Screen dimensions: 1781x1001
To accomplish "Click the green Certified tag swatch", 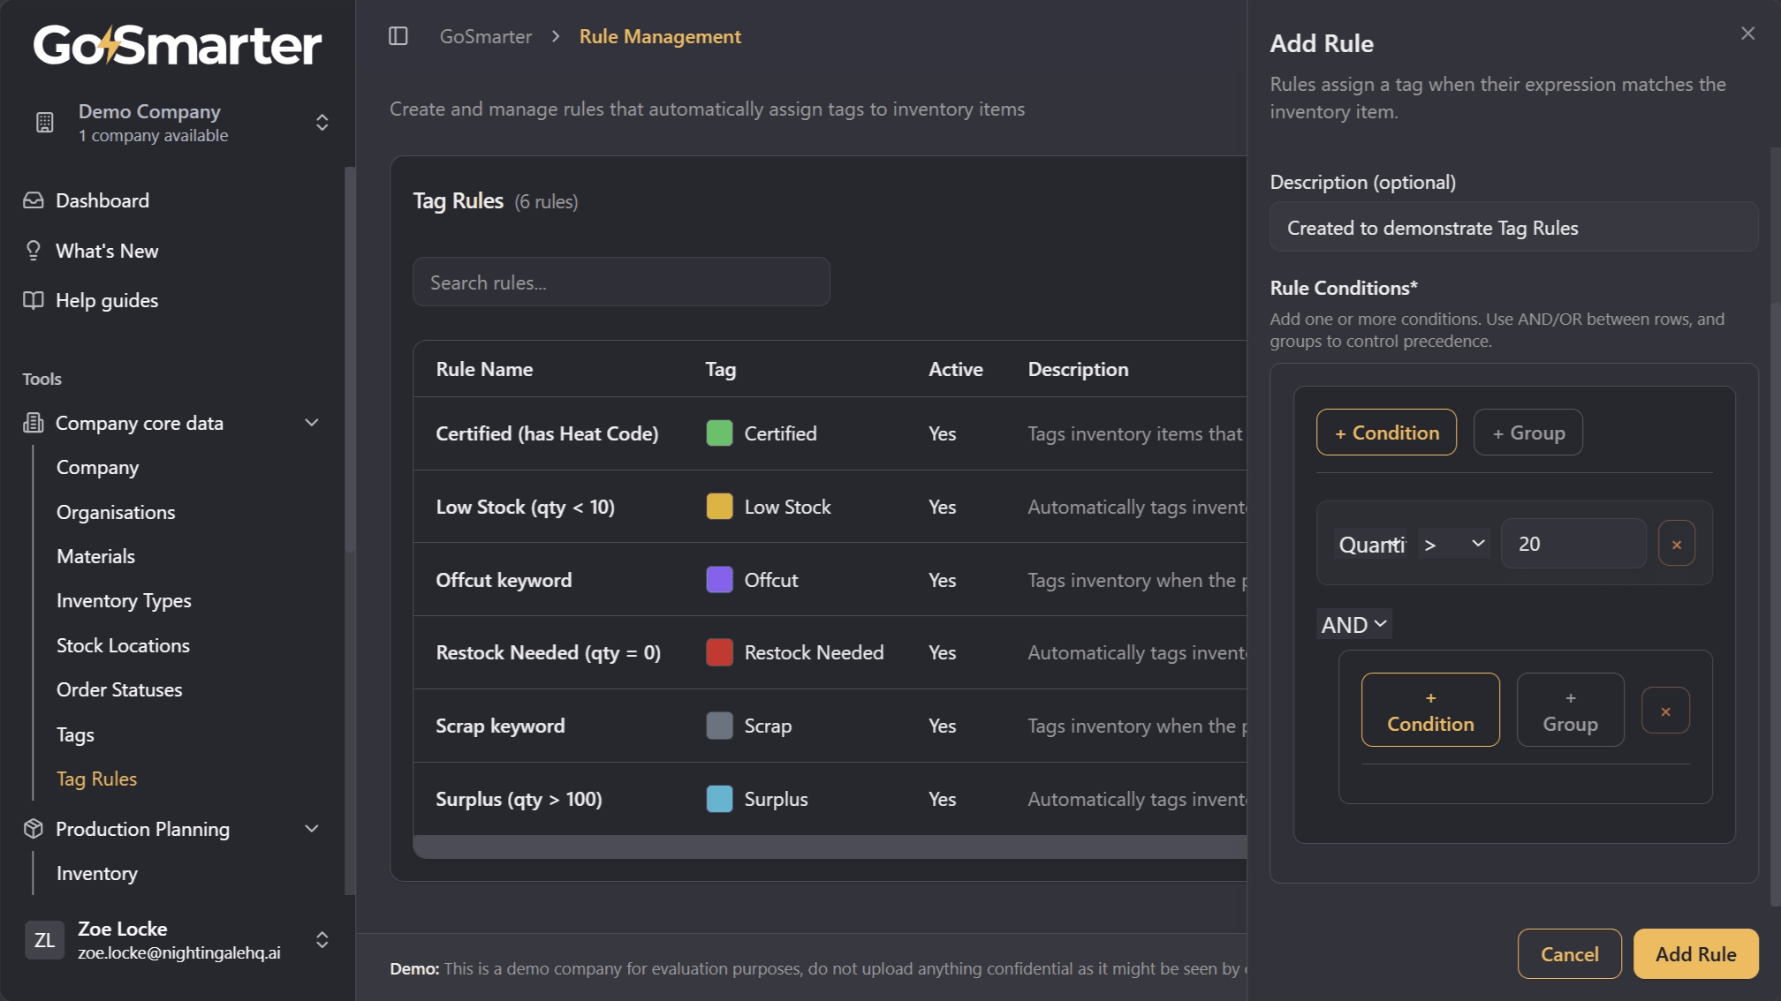I will (719, 433).
